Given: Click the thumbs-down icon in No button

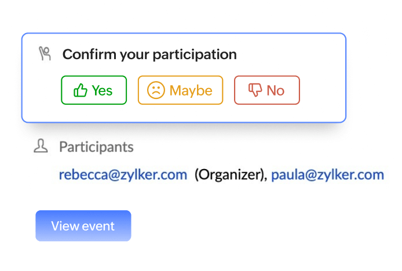Looking at the screenshot, I should click(x=255, y=90).
